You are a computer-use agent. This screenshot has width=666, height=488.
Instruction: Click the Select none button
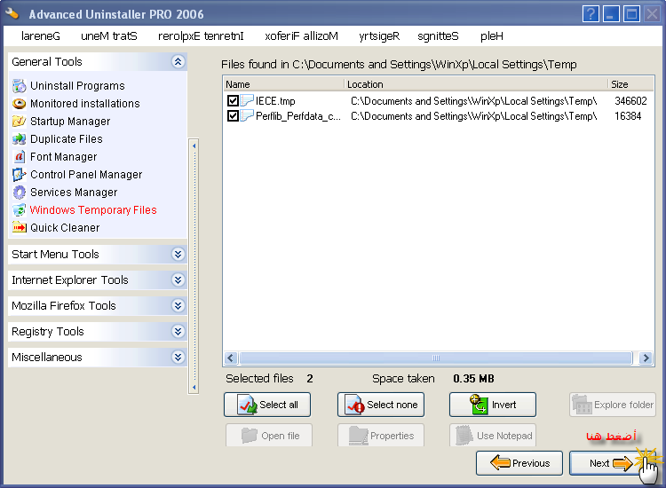381,405
